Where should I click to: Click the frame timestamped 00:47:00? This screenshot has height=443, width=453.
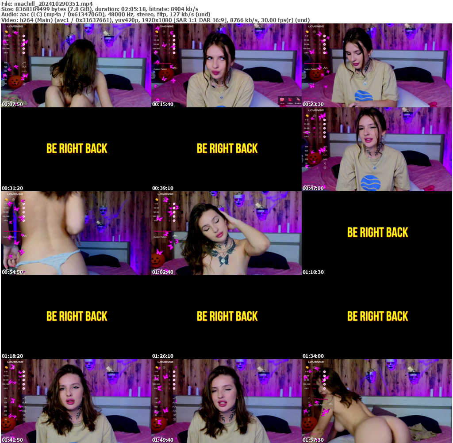click(x=376, y=149)
